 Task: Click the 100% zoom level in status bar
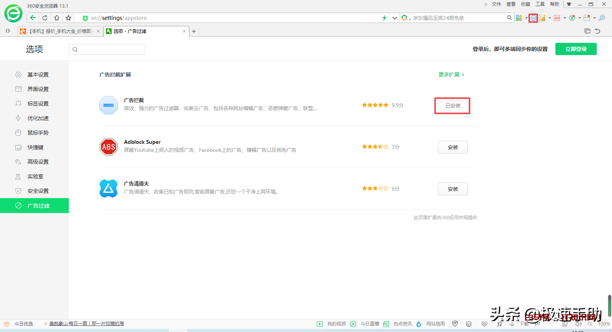coord(604,324)
